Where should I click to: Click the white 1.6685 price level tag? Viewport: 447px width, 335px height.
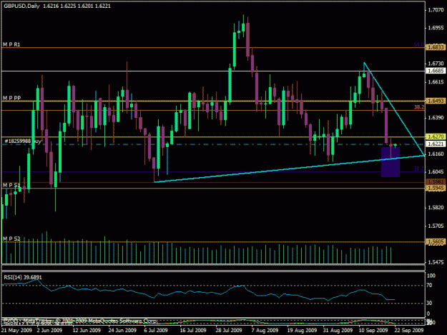[436, 71]
